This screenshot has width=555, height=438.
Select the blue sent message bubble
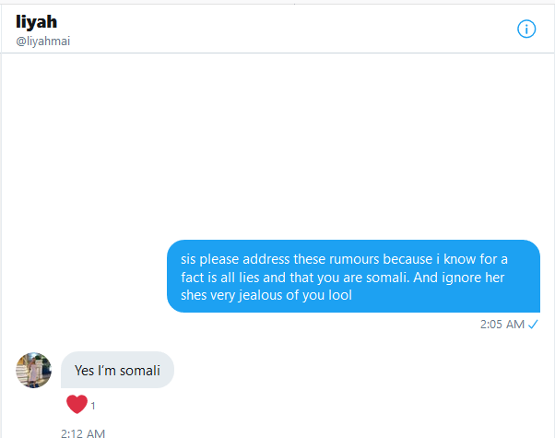pyautogui.click(x=353, y=277)
